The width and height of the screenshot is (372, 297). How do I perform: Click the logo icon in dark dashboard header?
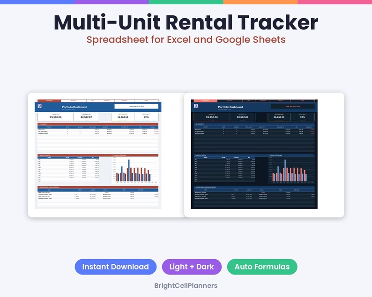tap(196, 106)
